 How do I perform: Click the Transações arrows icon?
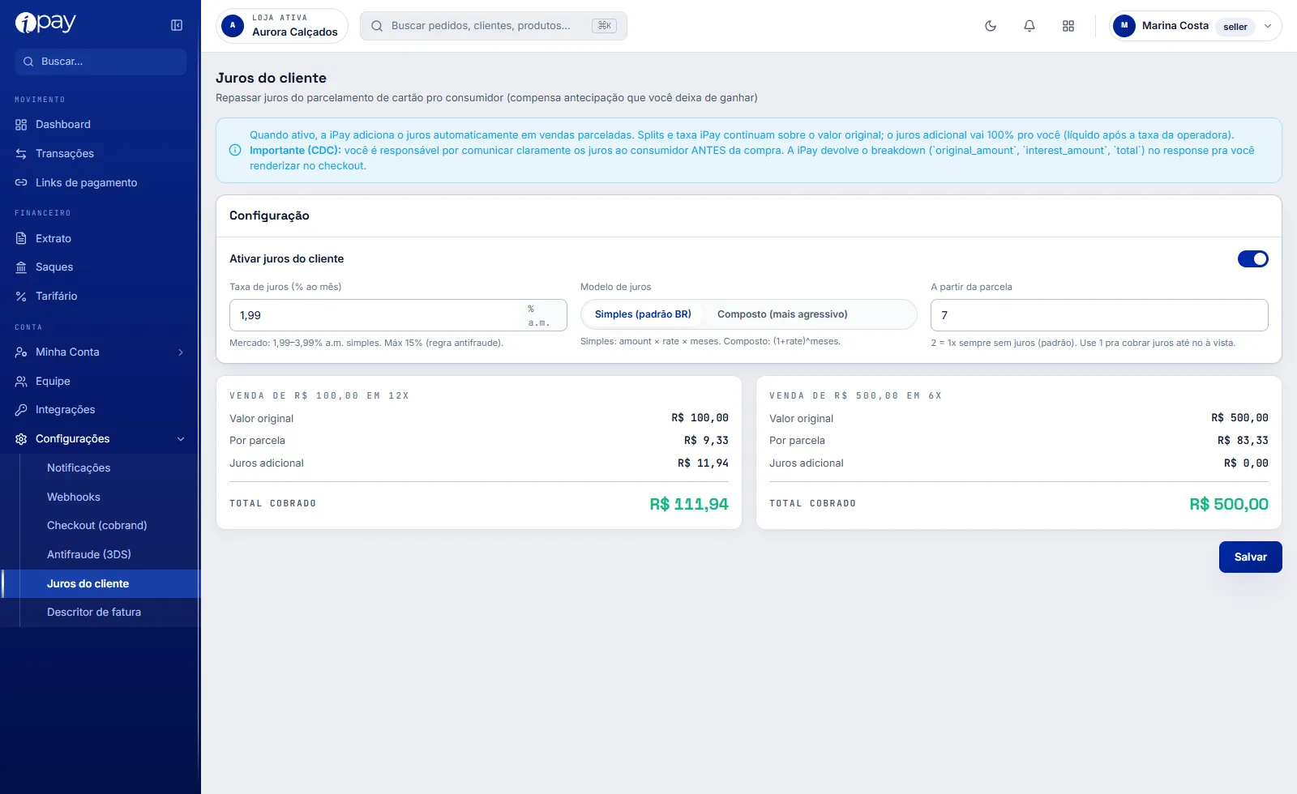[x=21, y=154]
